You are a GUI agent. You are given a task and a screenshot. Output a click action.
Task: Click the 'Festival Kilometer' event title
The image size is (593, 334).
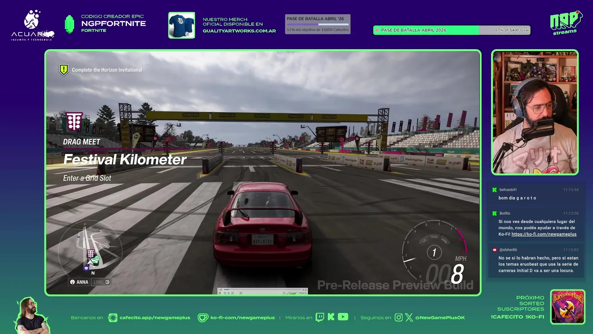[125, 160]
